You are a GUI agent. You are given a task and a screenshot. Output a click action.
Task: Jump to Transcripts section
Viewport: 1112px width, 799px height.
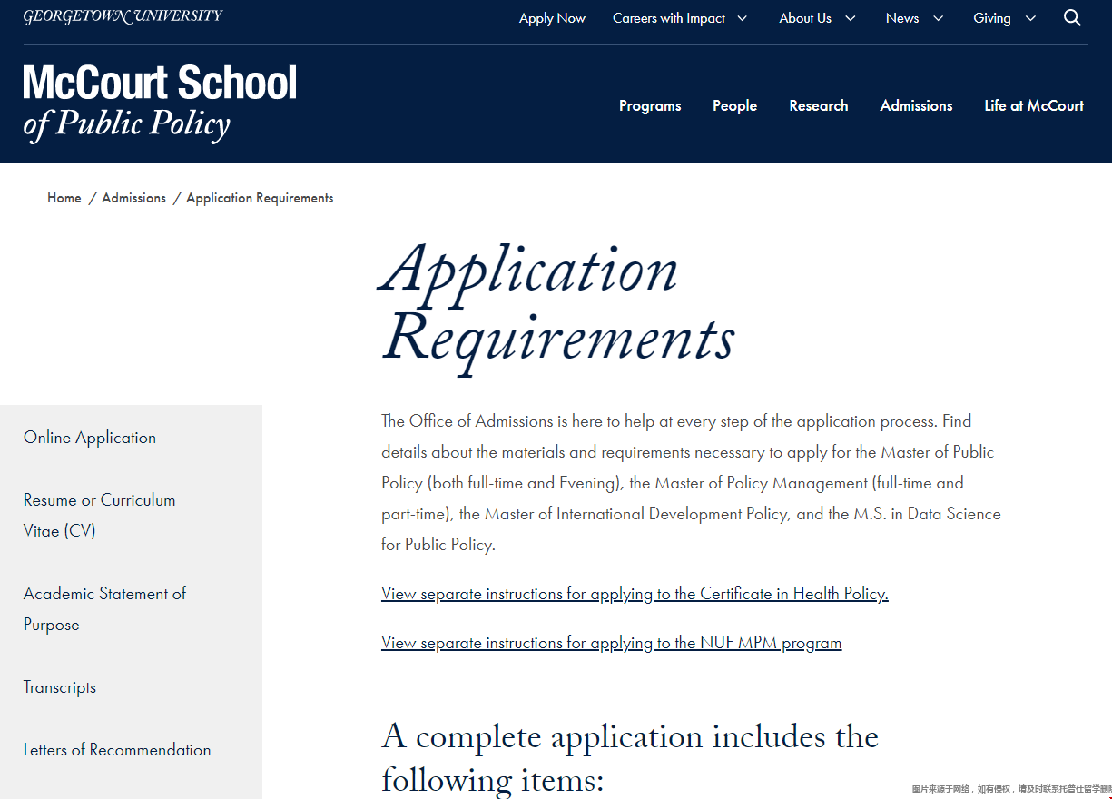pos(60,687)
